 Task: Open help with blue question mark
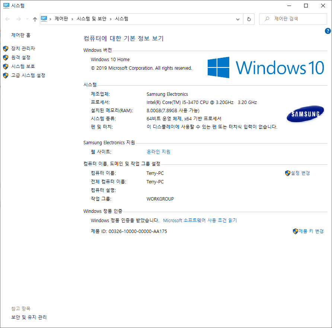pos(328,31)
